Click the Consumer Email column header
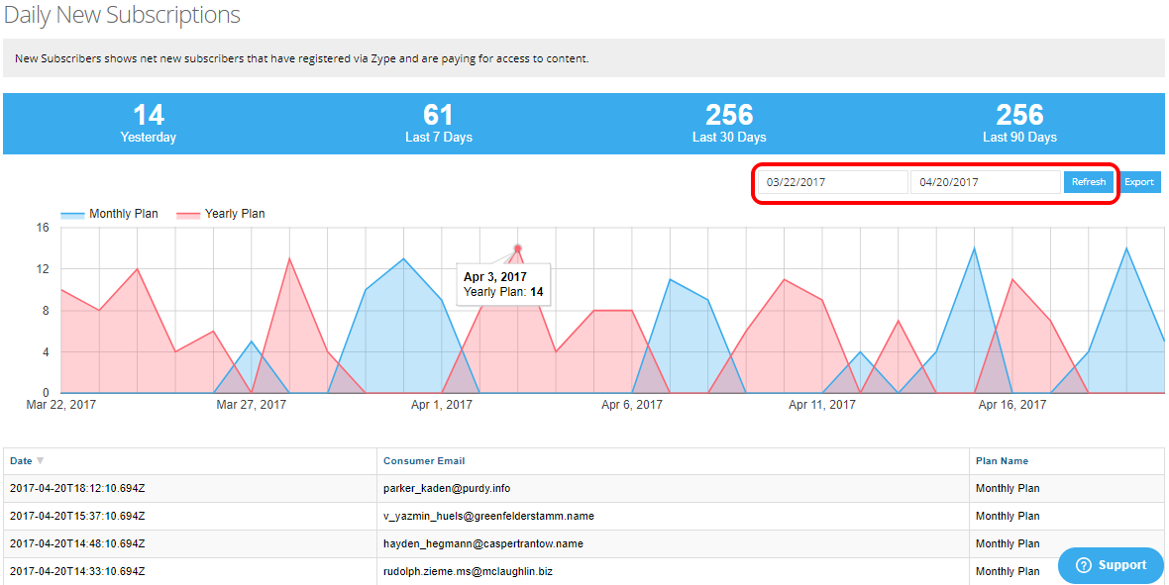The image size is (1169, 585). 424,461
